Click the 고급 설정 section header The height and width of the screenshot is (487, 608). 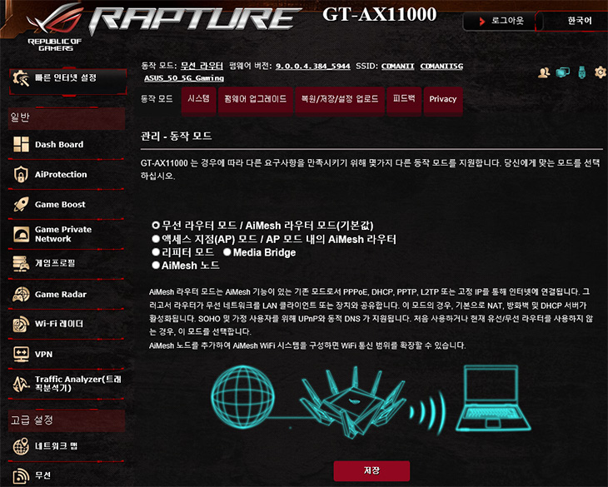click(x=67, y=420)
